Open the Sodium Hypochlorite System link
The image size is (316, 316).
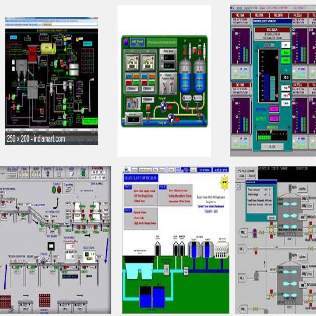(x=180, y=196)
